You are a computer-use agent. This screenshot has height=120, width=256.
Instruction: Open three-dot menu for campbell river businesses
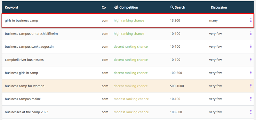(251, 60)
